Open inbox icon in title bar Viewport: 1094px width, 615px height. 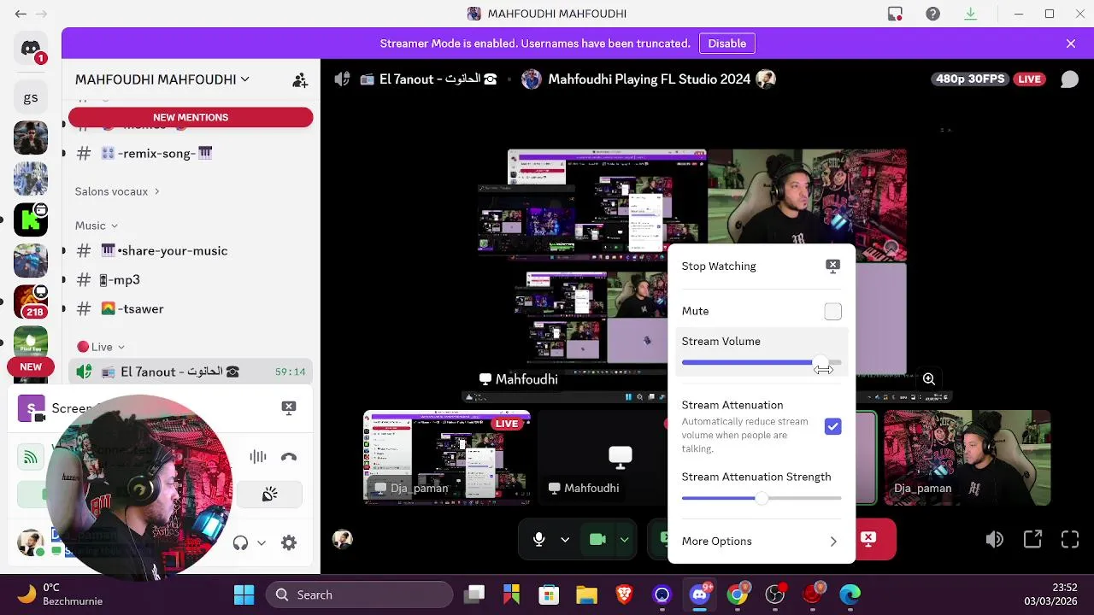click(895, 14)
